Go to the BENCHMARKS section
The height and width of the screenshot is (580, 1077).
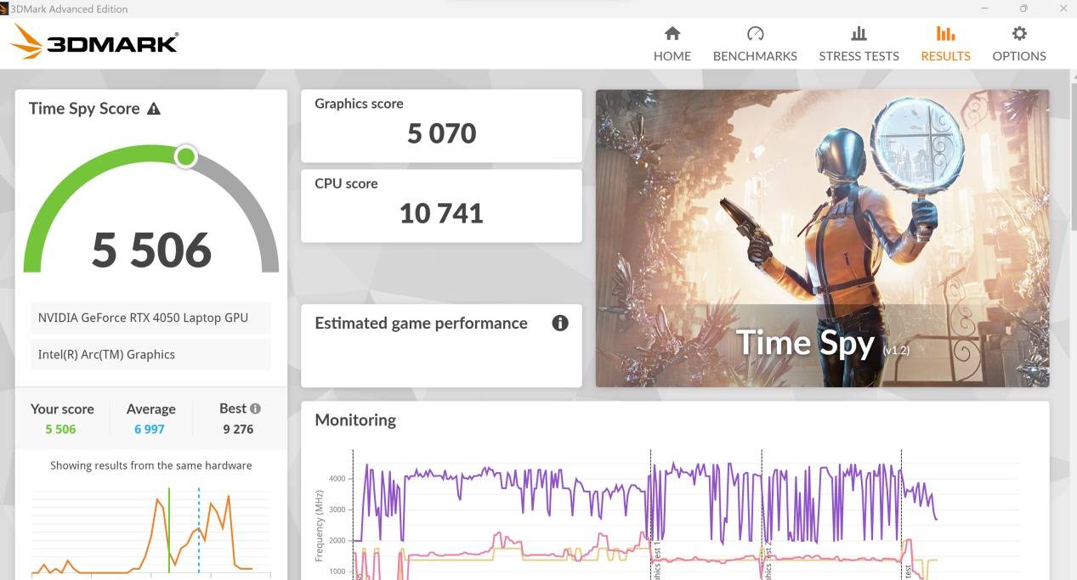pos(755,44)
